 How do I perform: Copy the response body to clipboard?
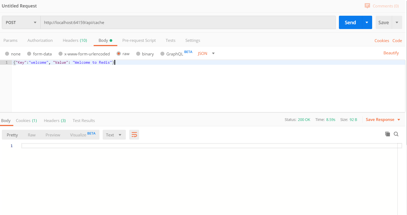(x=388, y=134)
